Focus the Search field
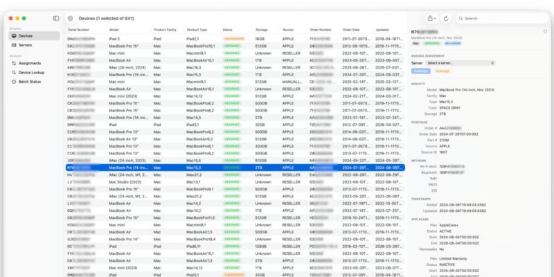This screenshot has height=277, width=554. point(502,19)
